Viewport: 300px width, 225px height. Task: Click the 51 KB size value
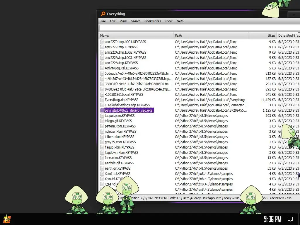click(x=272, y=168)
